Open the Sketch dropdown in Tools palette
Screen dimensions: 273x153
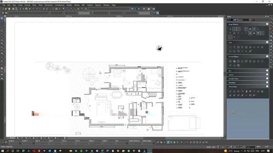[x=250, y=20]
